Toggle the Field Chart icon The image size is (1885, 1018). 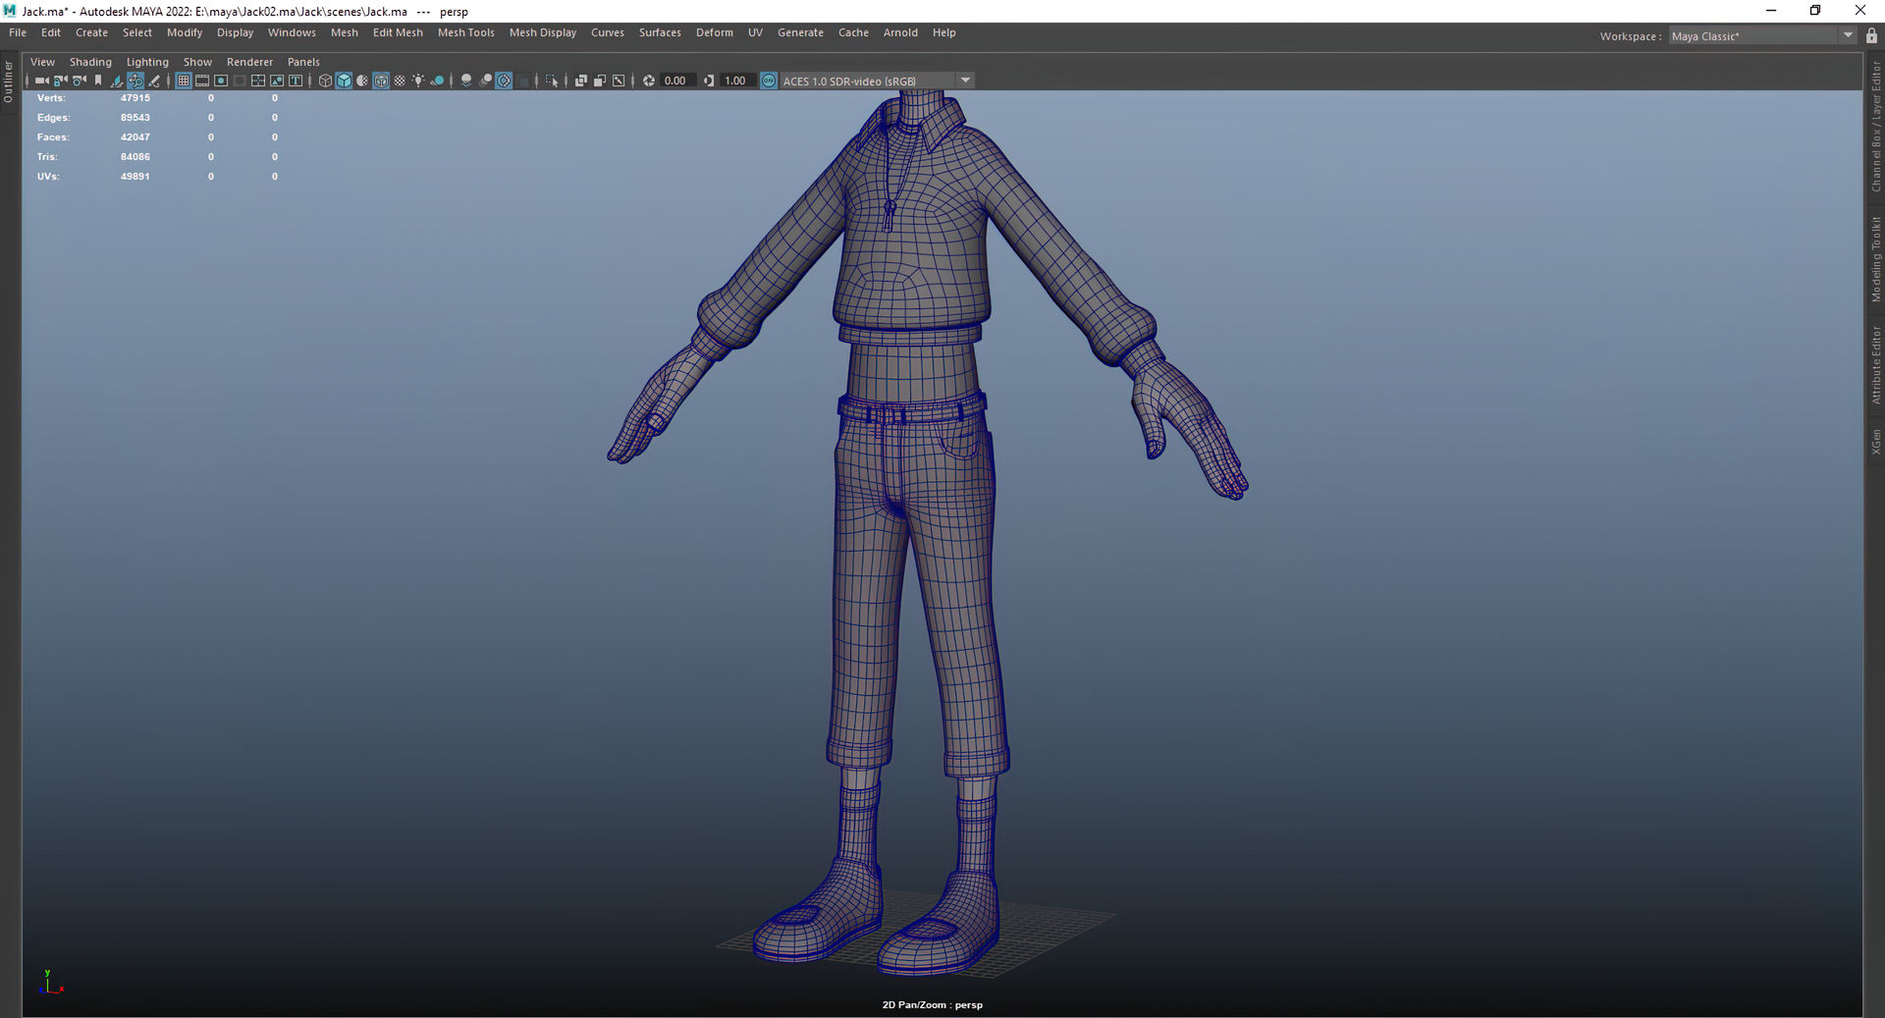pos(258,80)
